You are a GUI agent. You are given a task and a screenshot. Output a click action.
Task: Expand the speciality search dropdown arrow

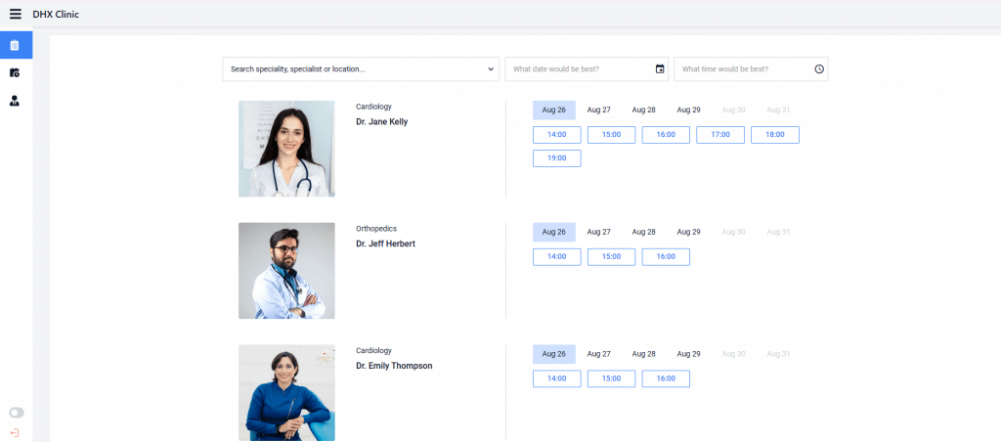click(x=491, y=69)
